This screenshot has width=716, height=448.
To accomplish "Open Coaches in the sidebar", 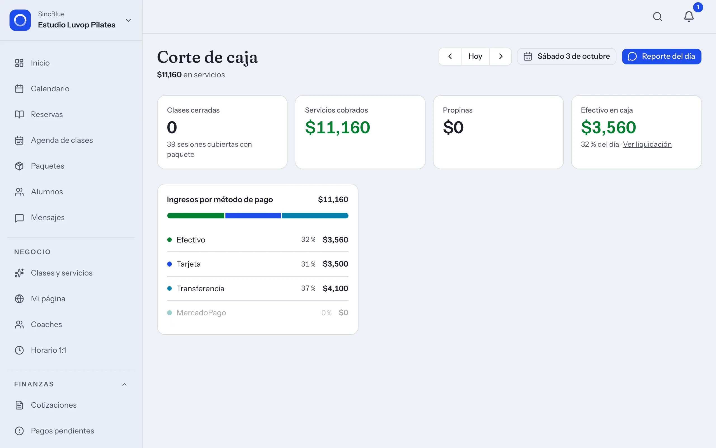I will tap(71, 325).
